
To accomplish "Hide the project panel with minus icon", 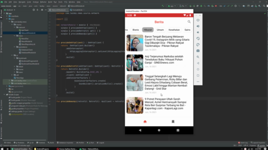I will pos(46,10).
